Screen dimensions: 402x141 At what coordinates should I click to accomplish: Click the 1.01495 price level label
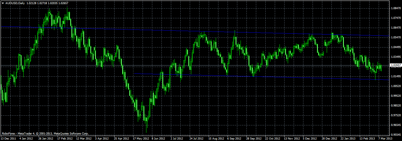(x=396, y=76)
